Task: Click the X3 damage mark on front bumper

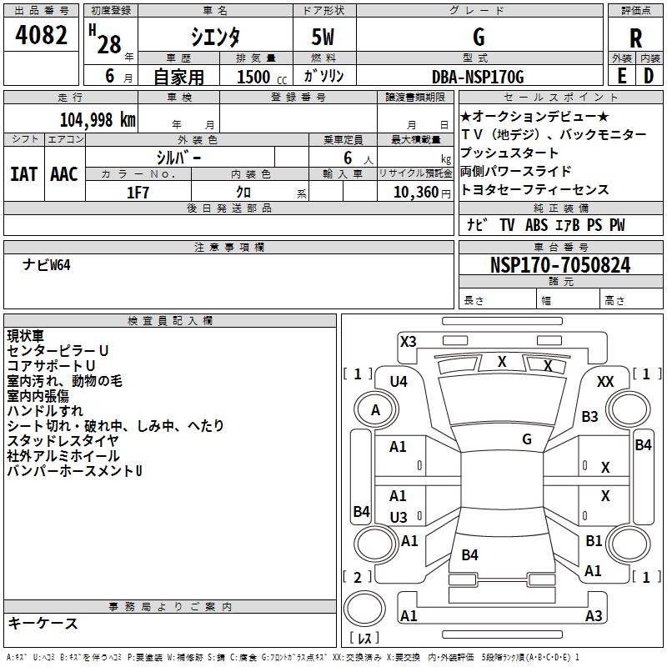Action: tap(408, 341)
